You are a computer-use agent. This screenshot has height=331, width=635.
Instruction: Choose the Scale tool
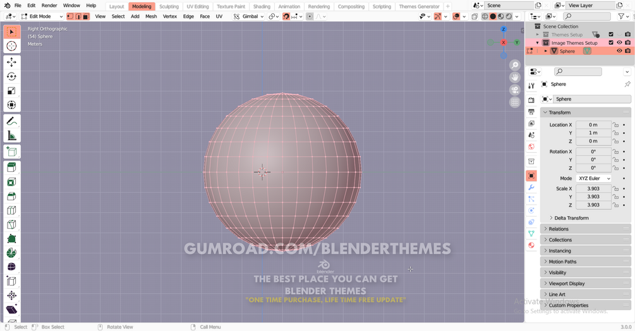[12, 90]
